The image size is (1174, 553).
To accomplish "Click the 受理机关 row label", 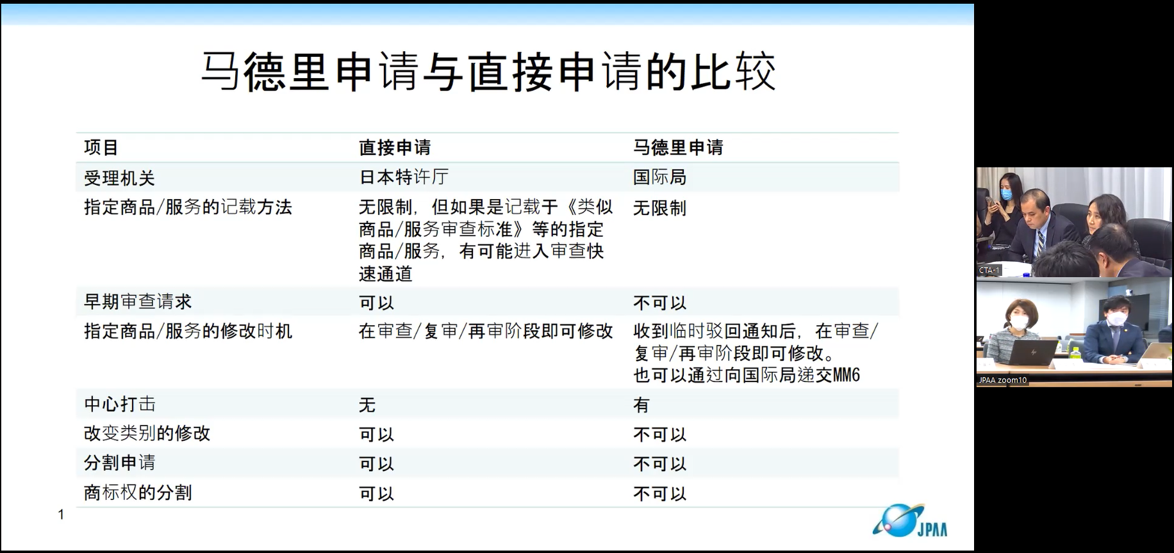I will pyautogui.click(x=119, y=178).
